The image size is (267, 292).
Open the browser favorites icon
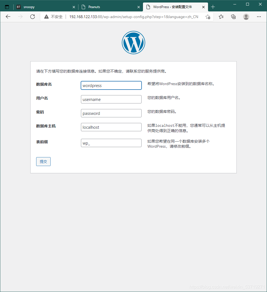[221, 17]
